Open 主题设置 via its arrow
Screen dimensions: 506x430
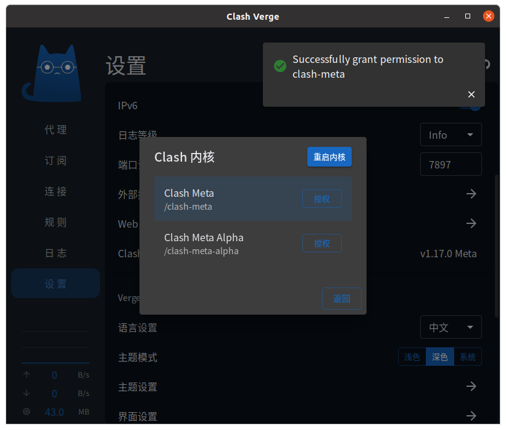pos(471,386)
